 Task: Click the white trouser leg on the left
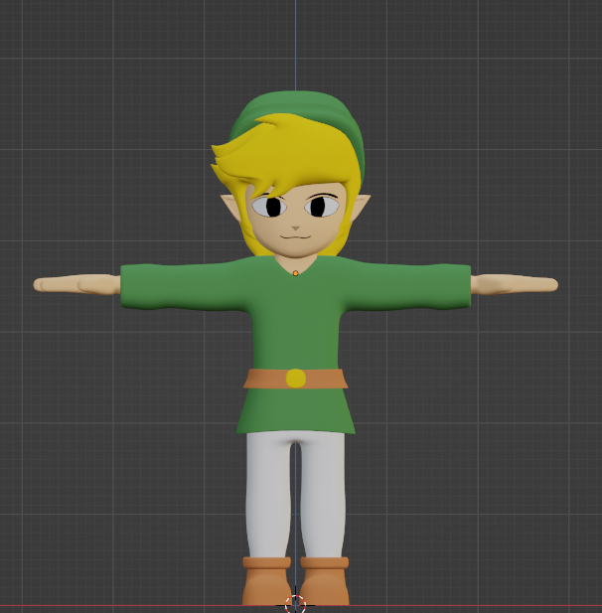click(x=269, y=495)
